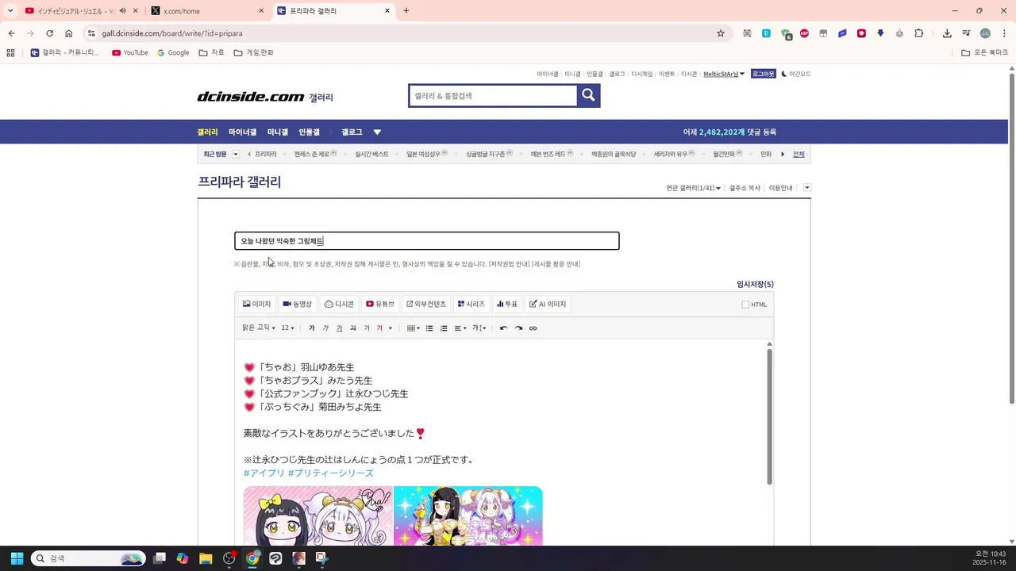This screenshot has width=1016, height=571.
Task: Bookmark this page with star icon
Action: (721, 33)
